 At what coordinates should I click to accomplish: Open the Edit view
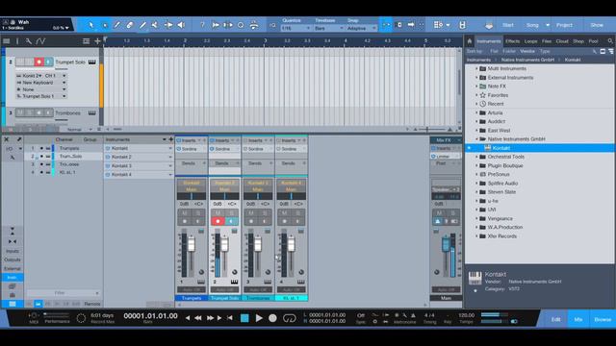pyautogui.click(x=555, y=319)
